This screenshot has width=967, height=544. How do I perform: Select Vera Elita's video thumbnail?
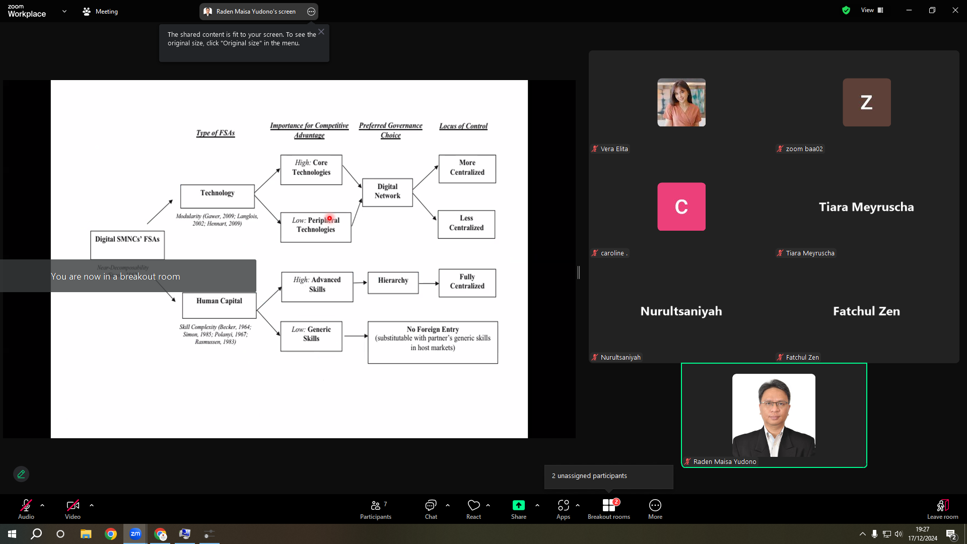pos(681,102)
